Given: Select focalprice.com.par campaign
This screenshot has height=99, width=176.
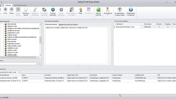Looking at the screenshot, I should pyautogui.click(x=13, y=31).
